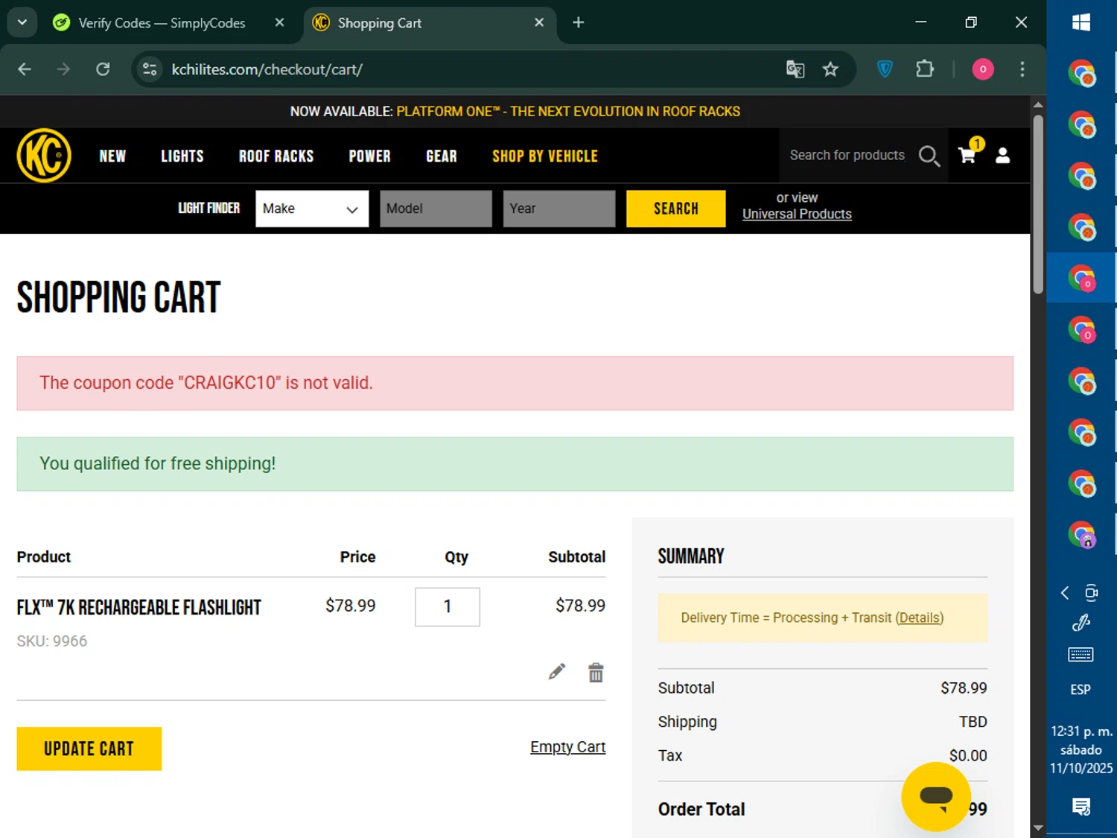Click the active Chrome taskbar icon
The image size is (1117, 838).
pyautogui.click(x=1082, y=278)
